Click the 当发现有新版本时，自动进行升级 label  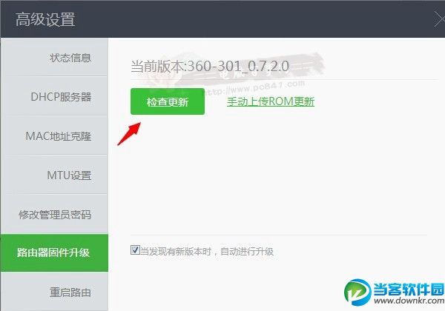click(207, 251)
